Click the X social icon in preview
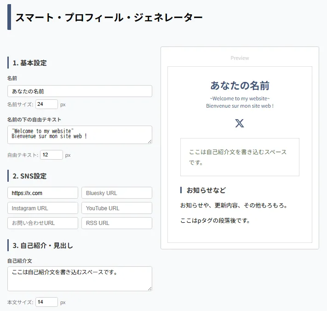The image size is (327, 311). [240, 123]
